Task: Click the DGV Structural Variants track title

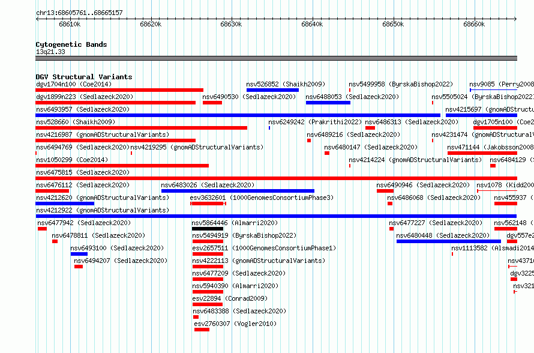Action: click(x=84, y=77)
